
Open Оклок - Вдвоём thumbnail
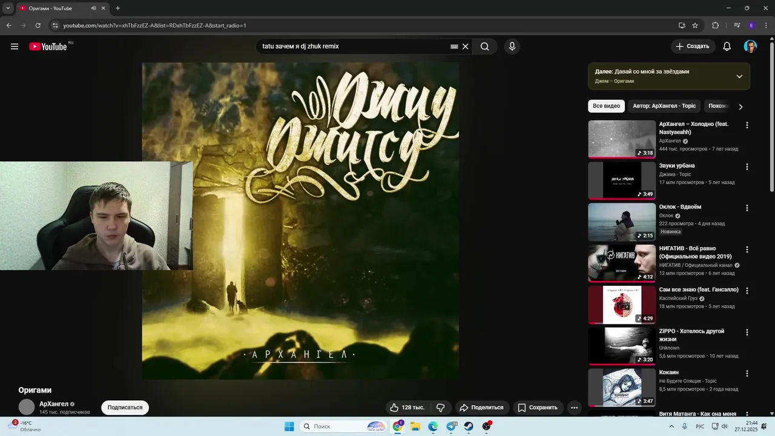(x=622, y=222)
